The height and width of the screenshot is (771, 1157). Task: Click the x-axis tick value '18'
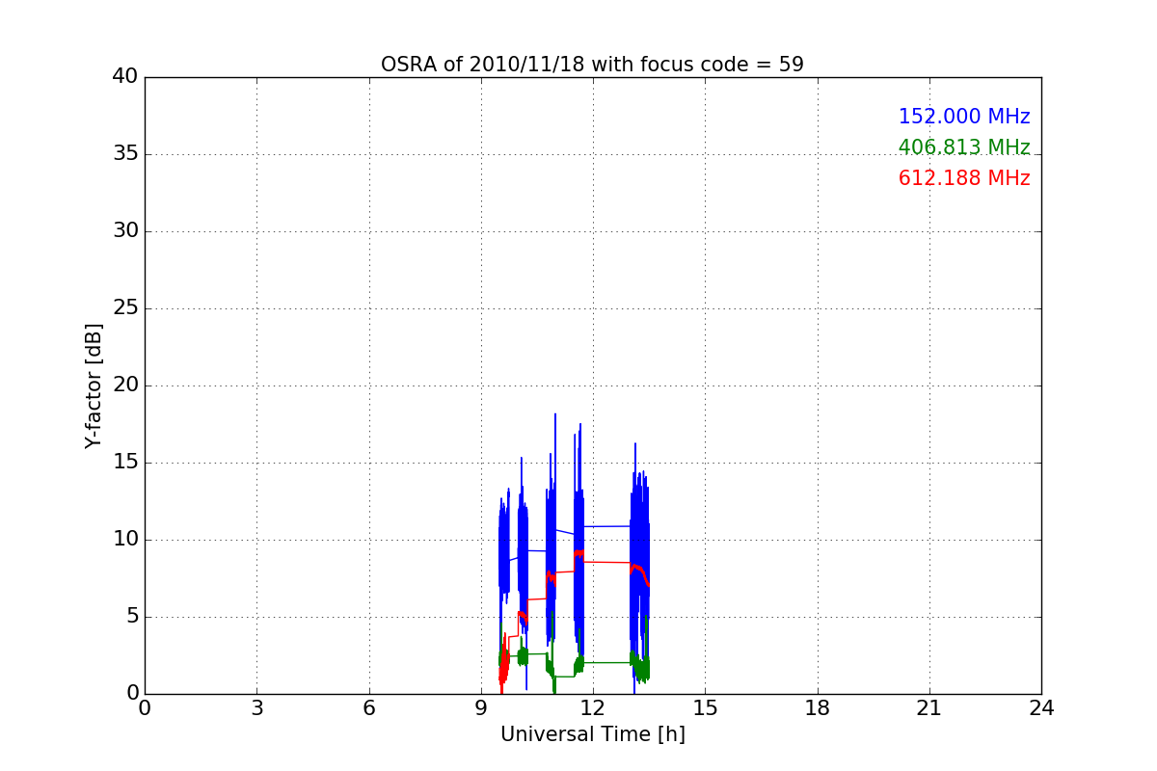tap(818, 708)
